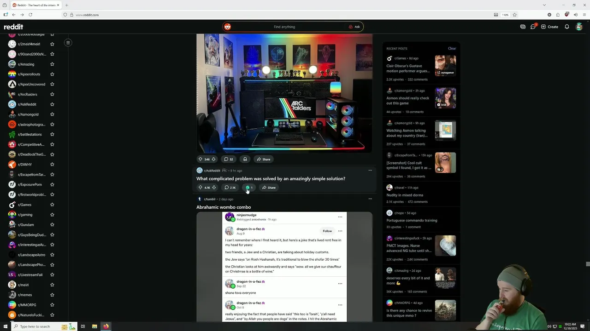
Task: Toggle the star next to r/AskReddit
Action: (52, 104)
